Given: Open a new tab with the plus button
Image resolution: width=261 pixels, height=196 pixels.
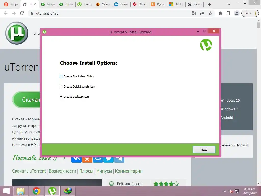Looking at the screenshot, I should click(x=209, y=4).
